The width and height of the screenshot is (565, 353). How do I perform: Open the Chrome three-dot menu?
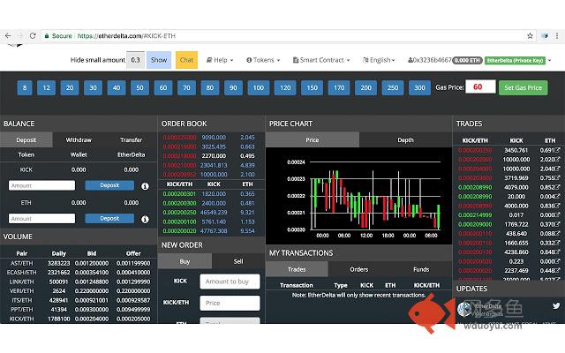click(x=557, y=35)
